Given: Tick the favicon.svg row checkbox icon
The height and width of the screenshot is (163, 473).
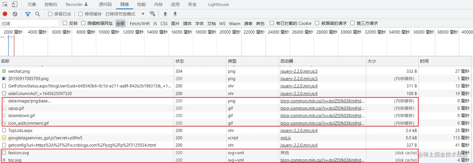Looking at the screenshot, I should (4, 153).
